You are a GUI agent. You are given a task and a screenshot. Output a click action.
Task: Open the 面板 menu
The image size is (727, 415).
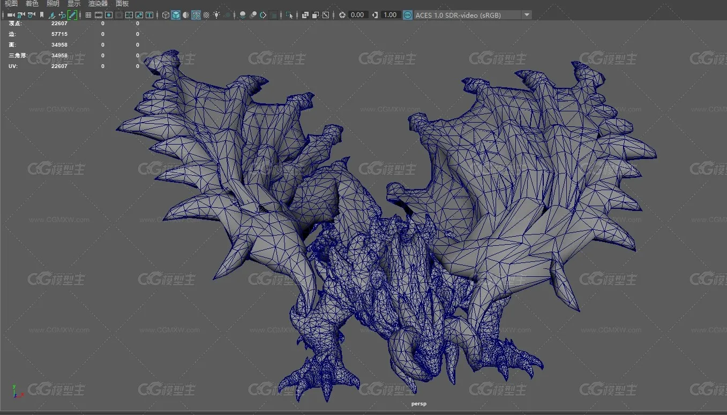coord(122,4)
